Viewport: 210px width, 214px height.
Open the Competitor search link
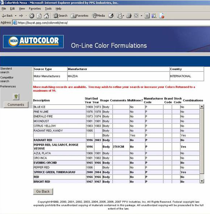pyautogui.click(x=7, y=79)
